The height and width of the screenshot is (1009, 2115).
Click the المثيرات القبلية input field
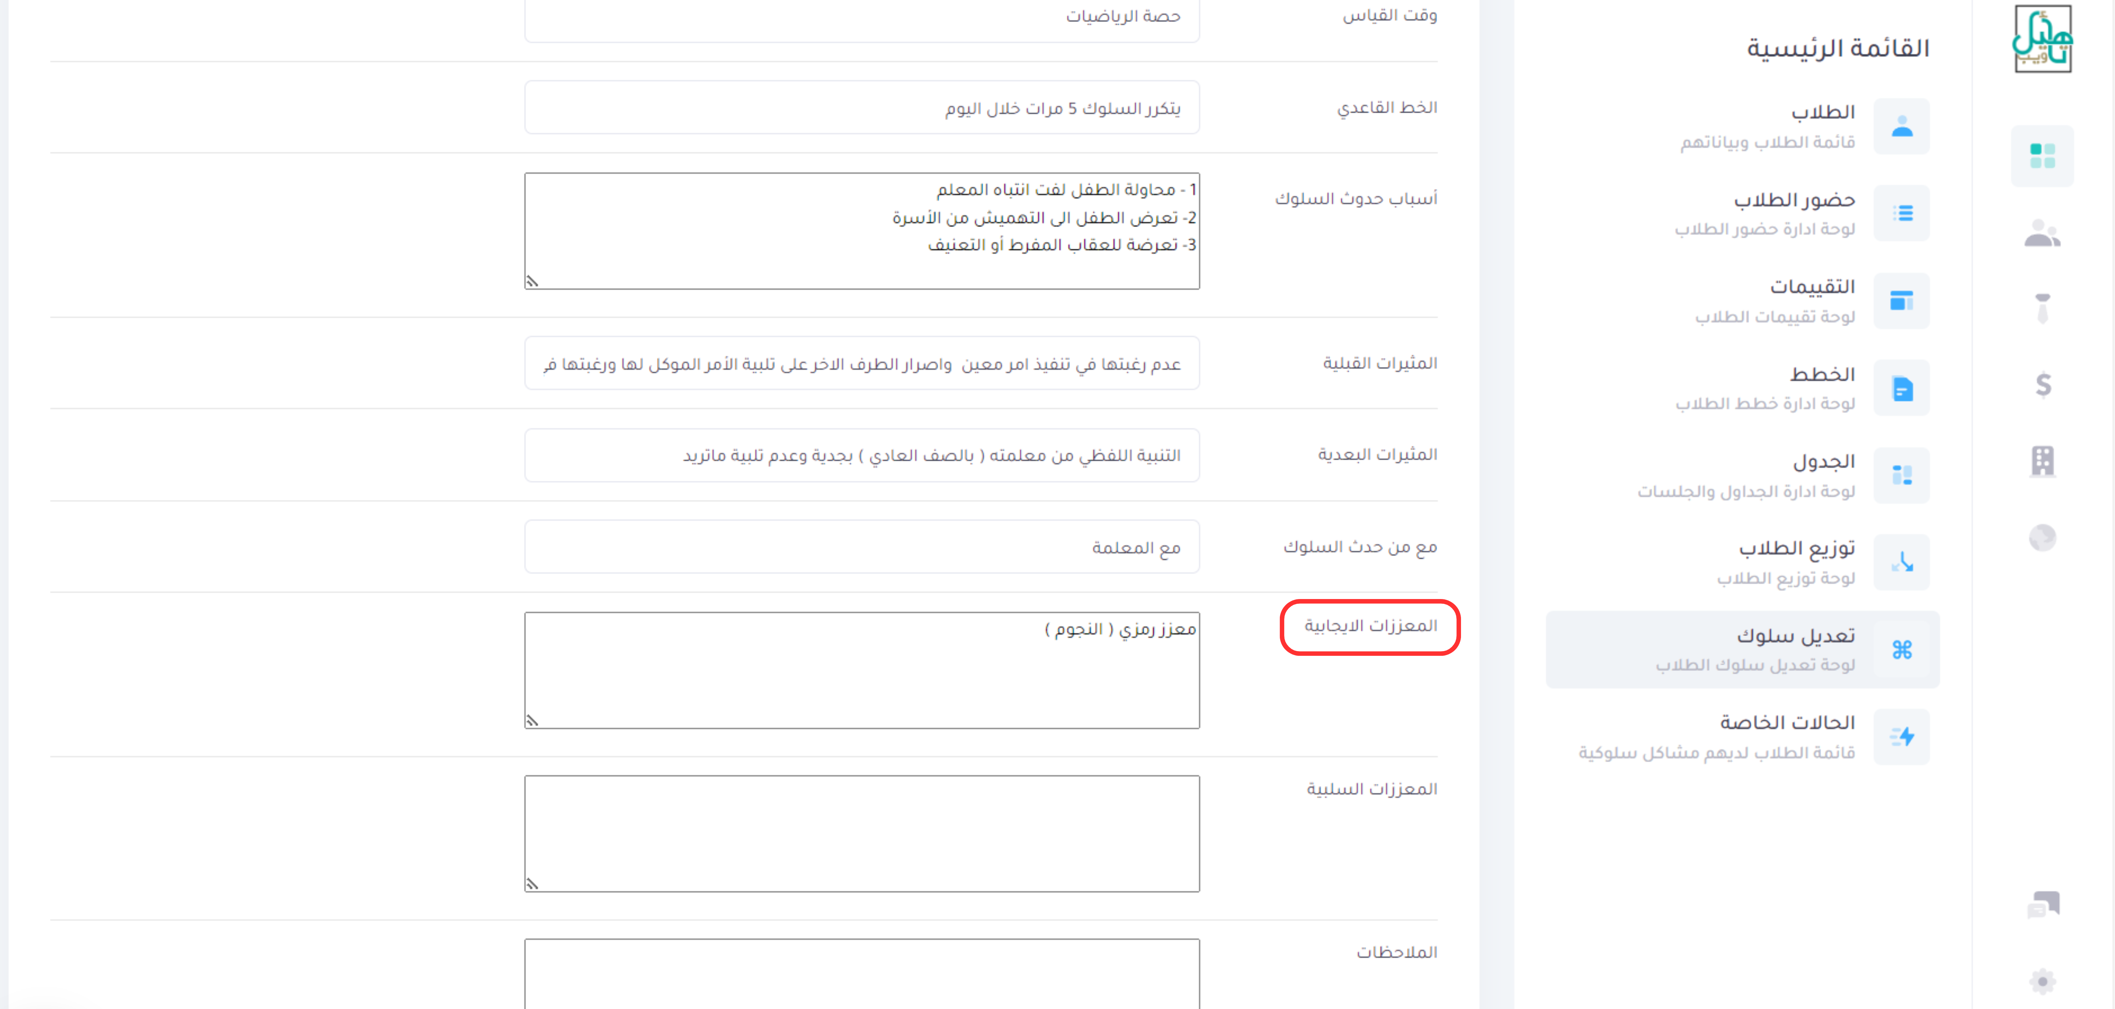tap(862, 364)
